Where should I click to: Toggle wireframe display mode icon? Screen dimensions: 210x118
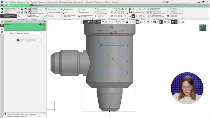141,22
